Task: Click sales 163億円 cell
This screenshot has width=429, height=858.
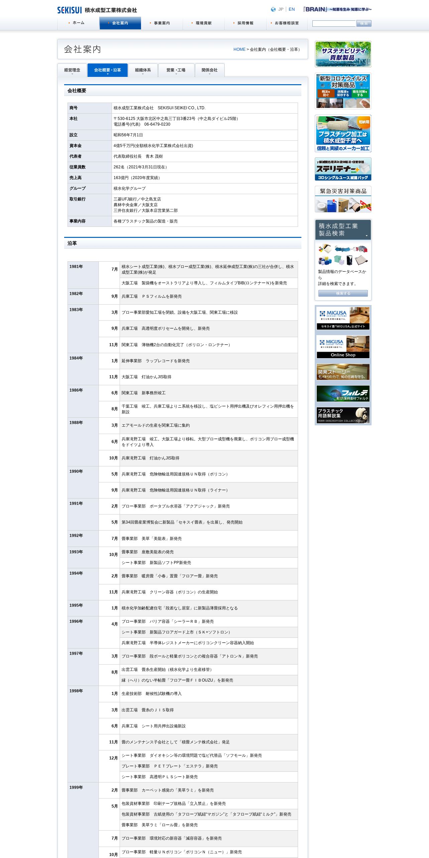Action: coord(204,178)
